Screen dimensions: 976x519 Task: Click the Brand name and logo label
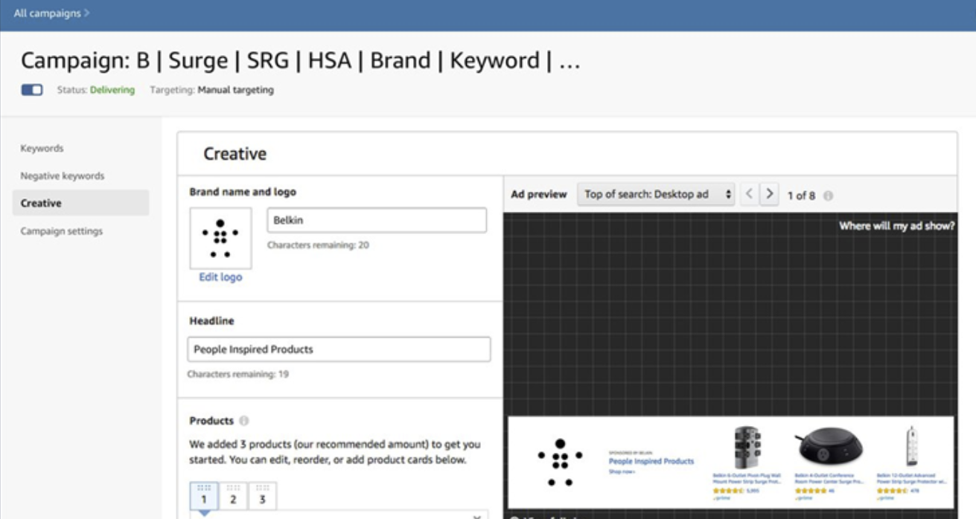[243, 192]
